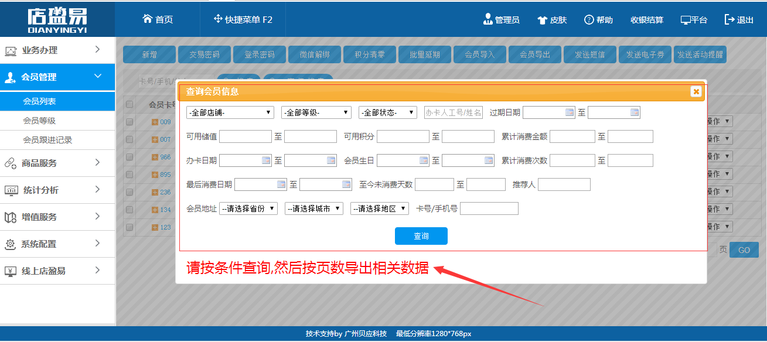Select 会员等级 submenu item
This screenshot has width=767, height=342.
click(x=57, y=121)
